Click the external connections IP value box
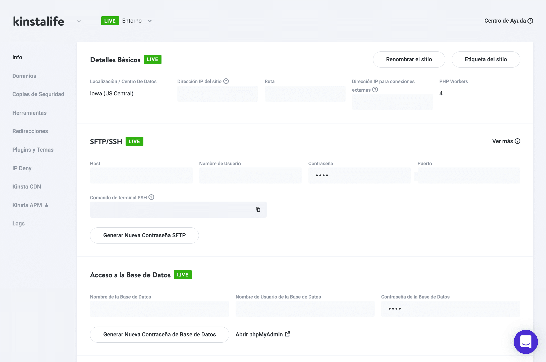Viewport: 546px width, 362px height. coord(392,102)
